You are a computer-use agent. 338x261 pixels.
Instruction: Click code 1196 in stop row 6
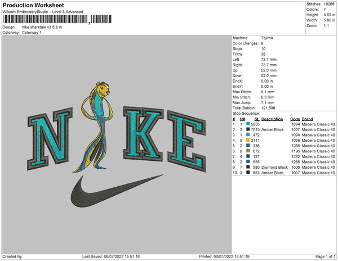[296, 151]
